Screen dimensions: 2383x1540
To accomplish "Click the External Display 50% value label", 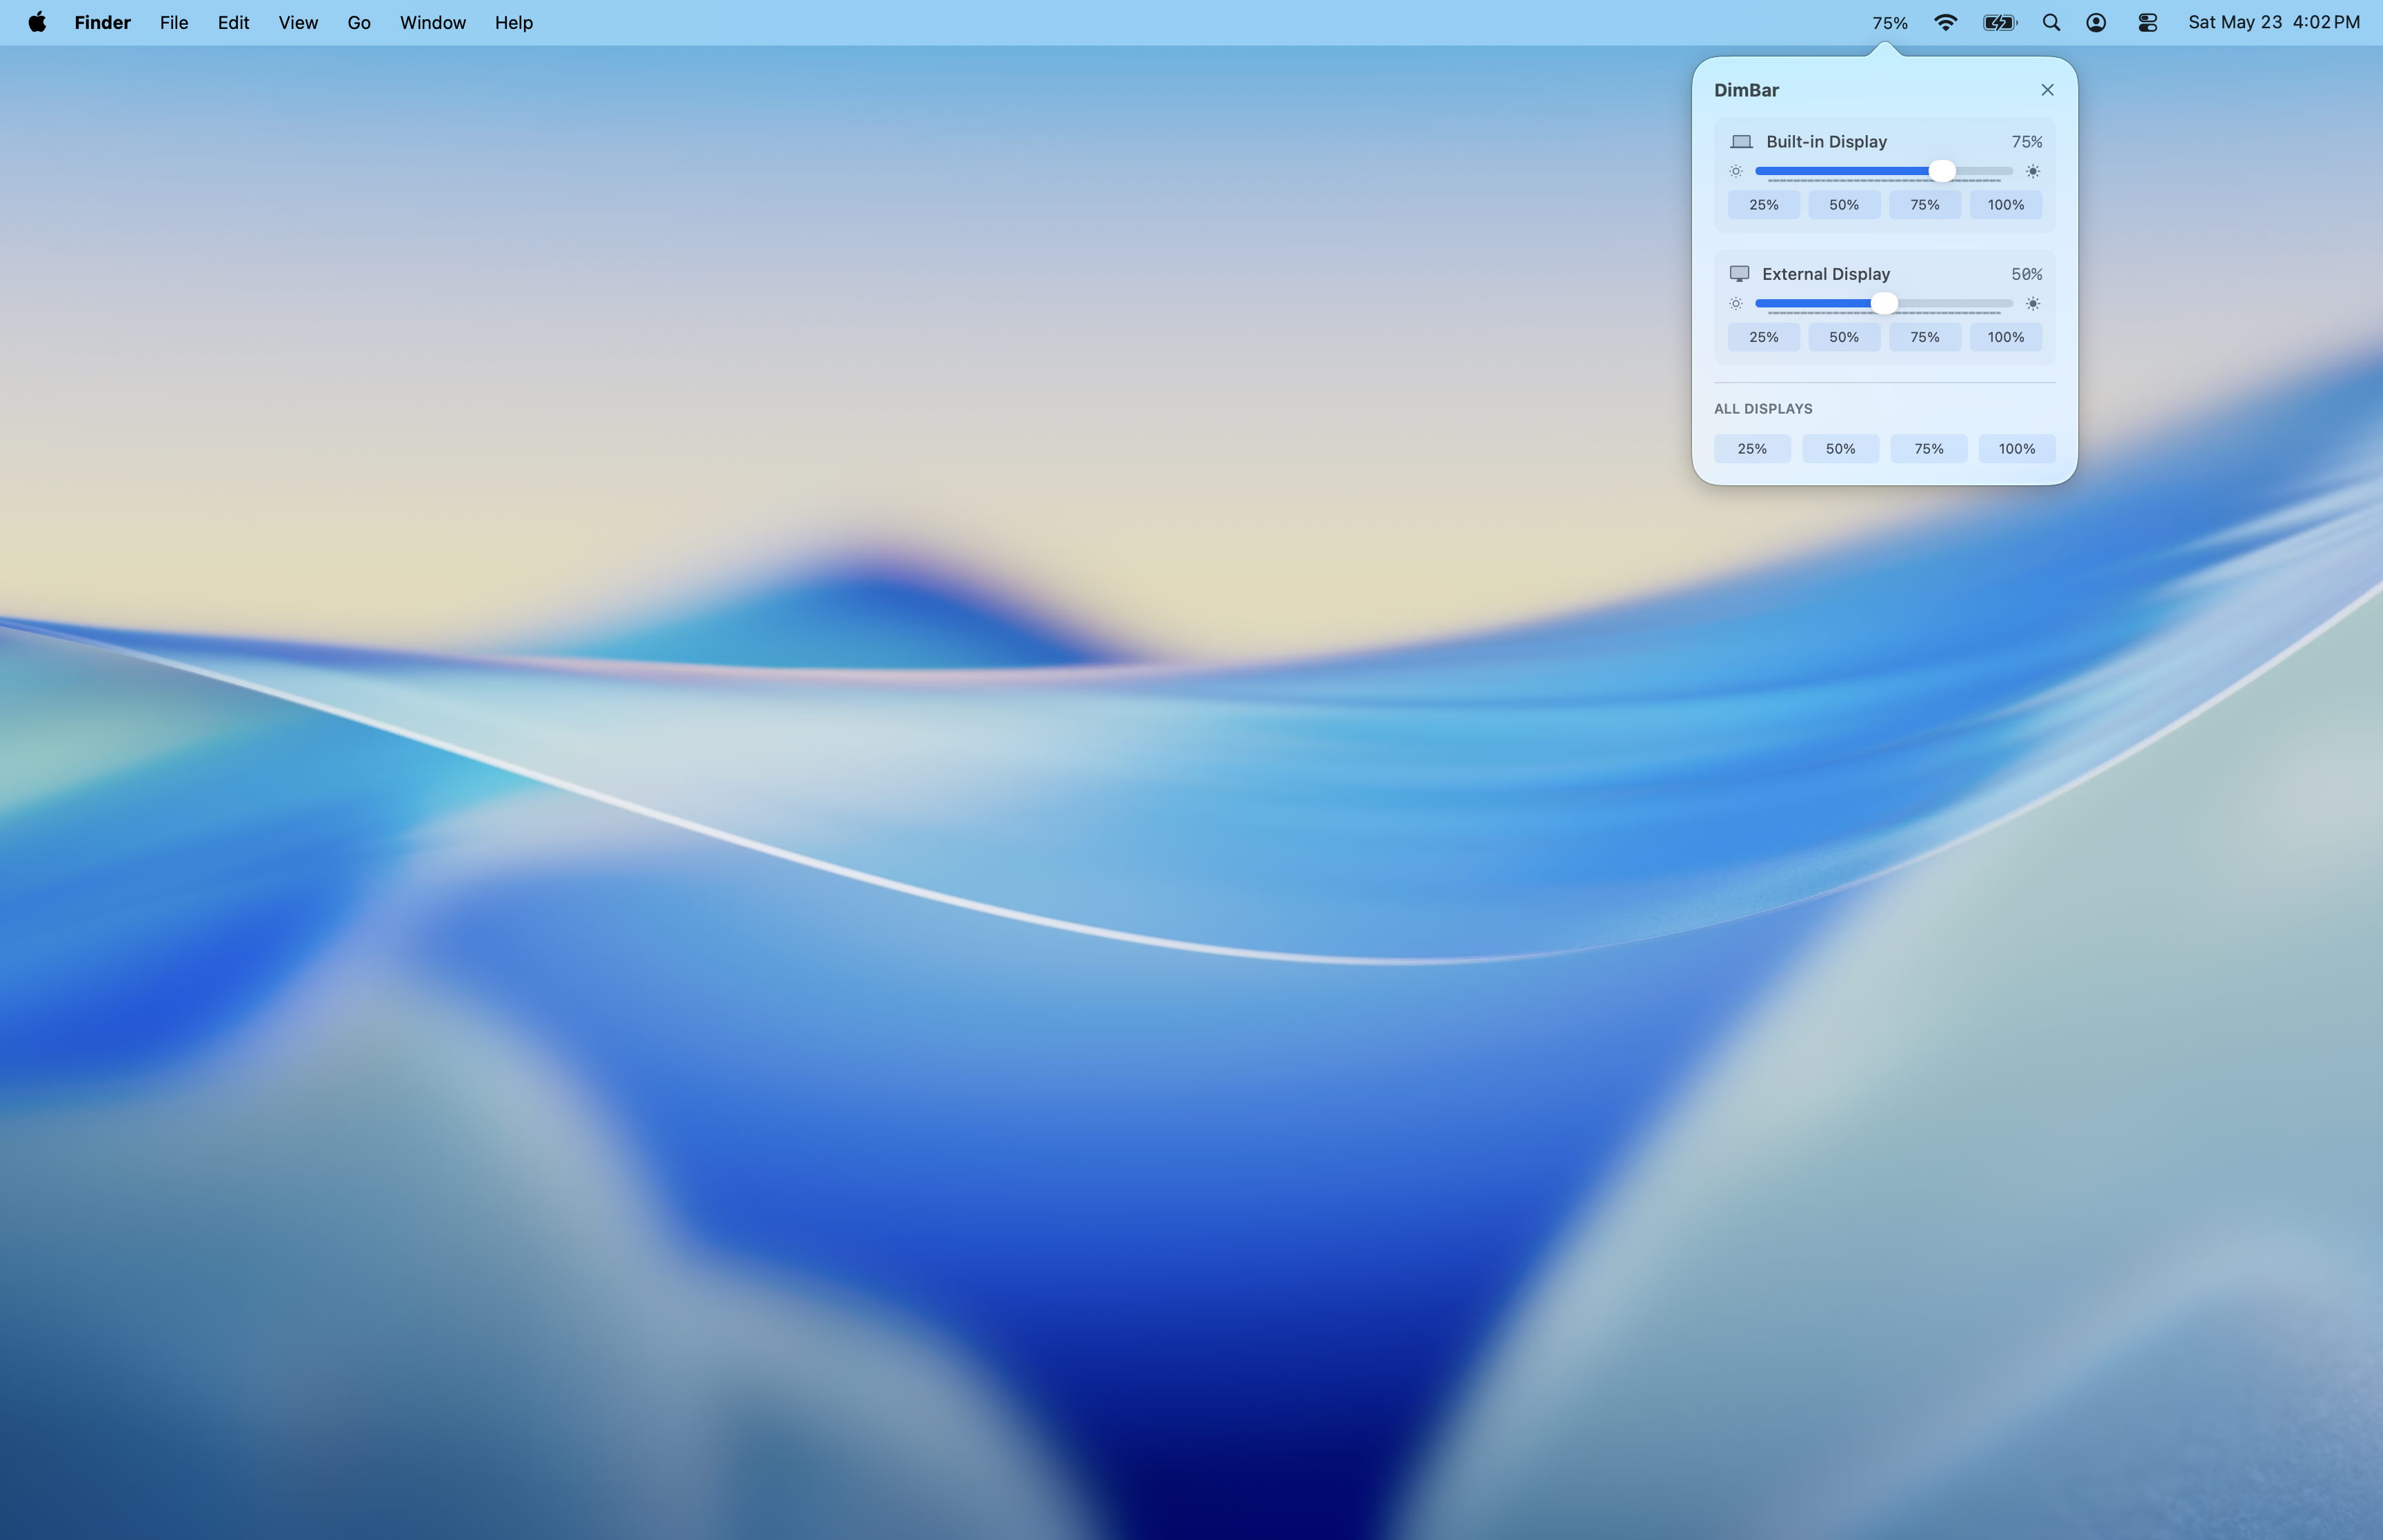I will coord(2027,274).
